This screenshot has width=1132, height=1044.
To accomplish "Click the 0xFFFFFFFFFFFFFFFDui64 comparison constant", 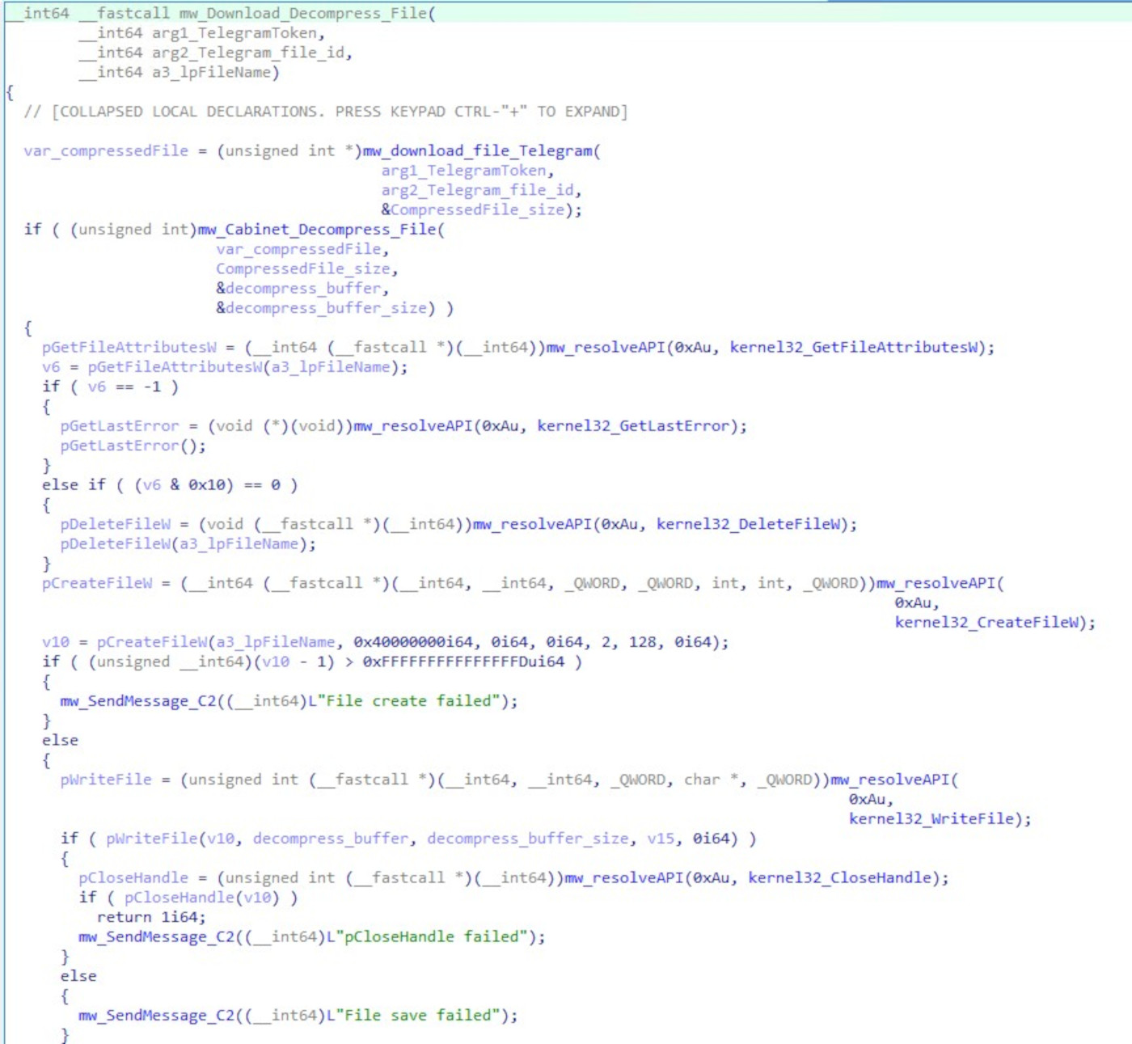I will (463, 661).
